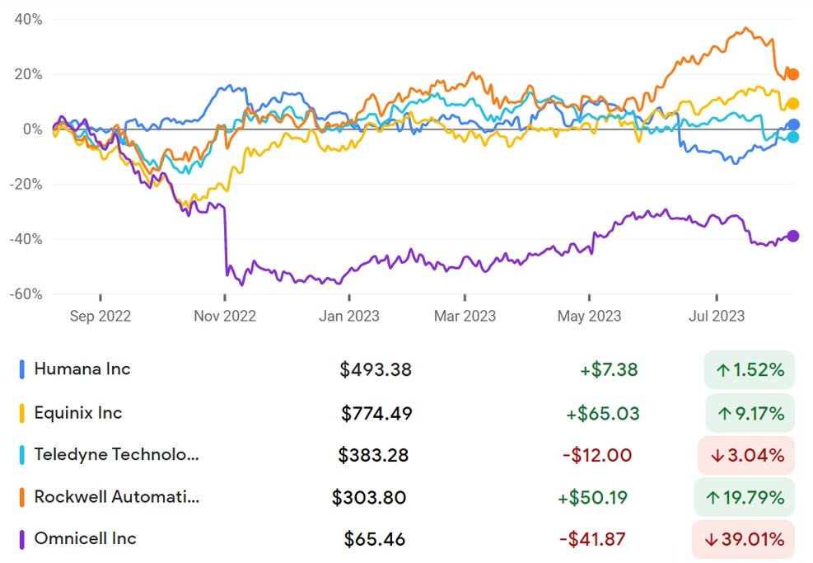Click the purple endpoint dot on chart
This screenshot has width=813, height=563.
792,236
